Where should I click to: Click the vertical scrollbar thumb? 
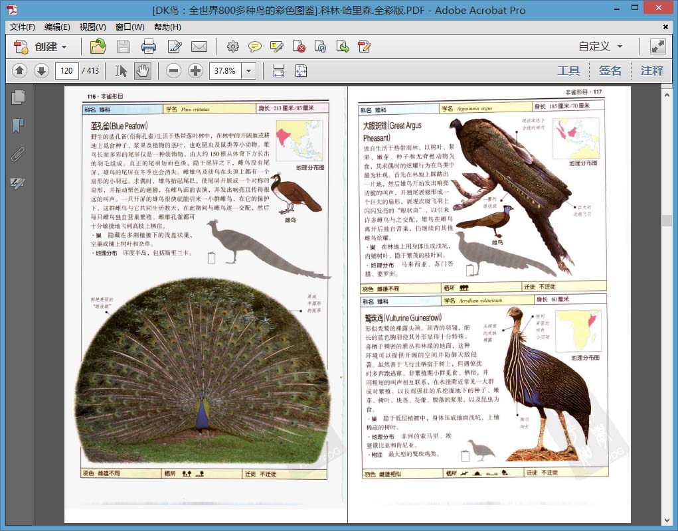[x=666, y=220]
